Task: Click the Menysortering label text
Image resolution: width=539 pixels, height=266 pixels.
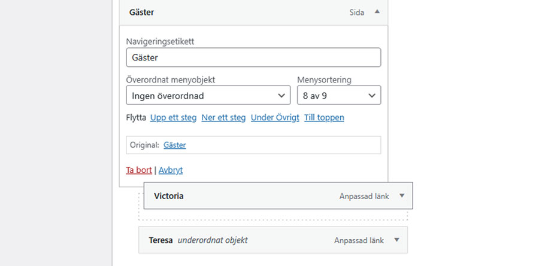Action: pyautogui.click(x=324, y=80)
